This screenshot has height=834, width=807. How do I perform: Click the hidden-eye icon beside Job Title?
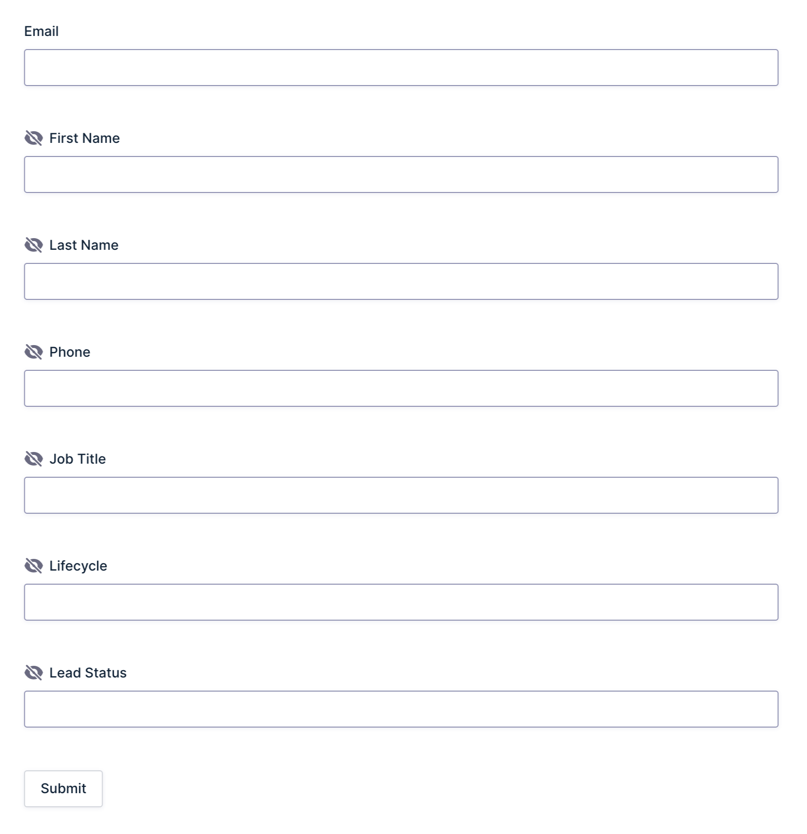click(x=34, y=459)
